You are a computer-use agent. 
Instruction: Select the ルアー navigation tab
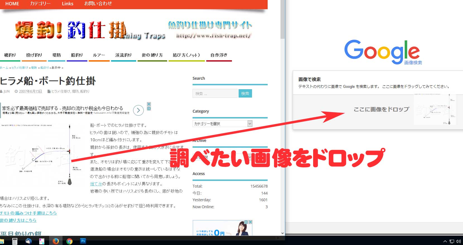click(x=99, y=55)
